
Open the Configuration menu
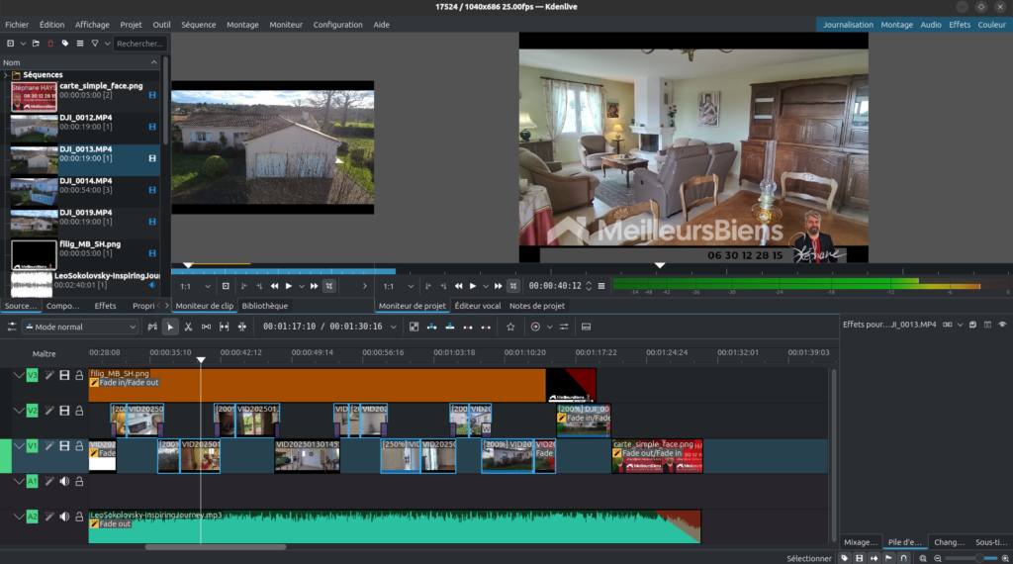click(338, 25)
